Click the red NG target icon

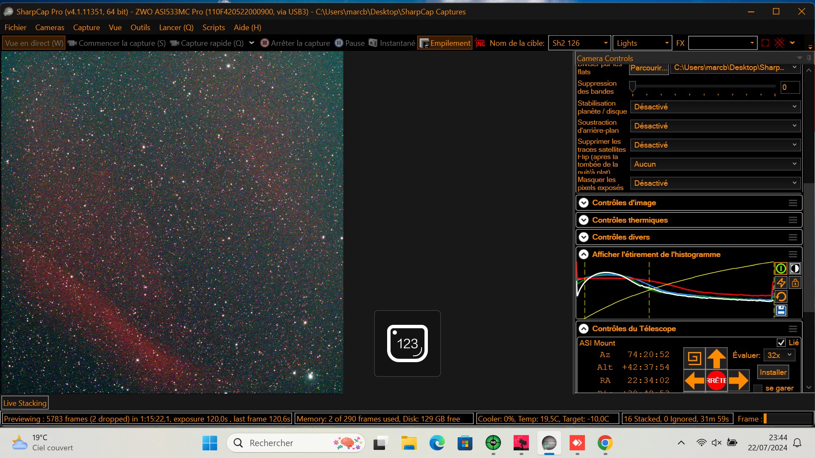point(480,43)
